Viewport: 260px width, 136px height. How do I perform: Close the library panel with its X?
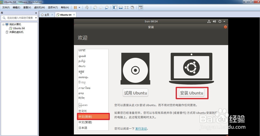pos(36,13)
